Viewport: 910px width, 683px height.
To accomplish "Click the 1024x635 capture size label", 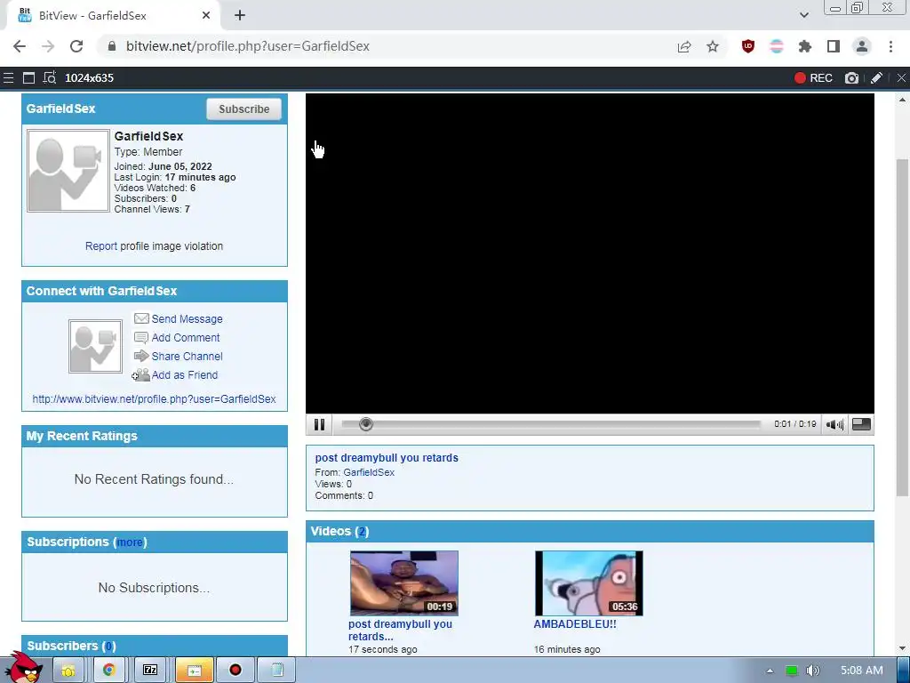I will coord(90,78).
